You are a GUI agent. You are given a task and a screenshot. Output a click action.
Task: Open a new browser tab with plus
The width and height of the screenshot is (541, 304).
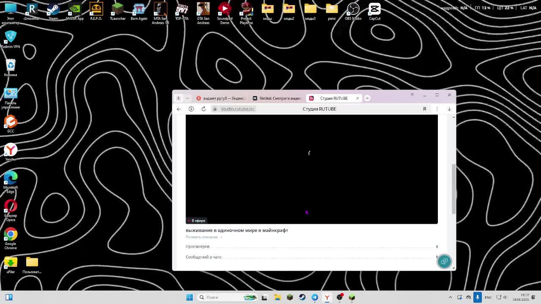367,98
